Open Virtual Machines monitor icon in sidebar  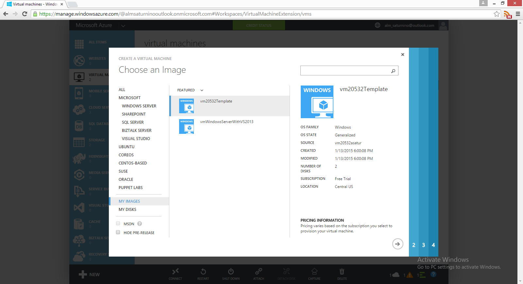[79, 77]
